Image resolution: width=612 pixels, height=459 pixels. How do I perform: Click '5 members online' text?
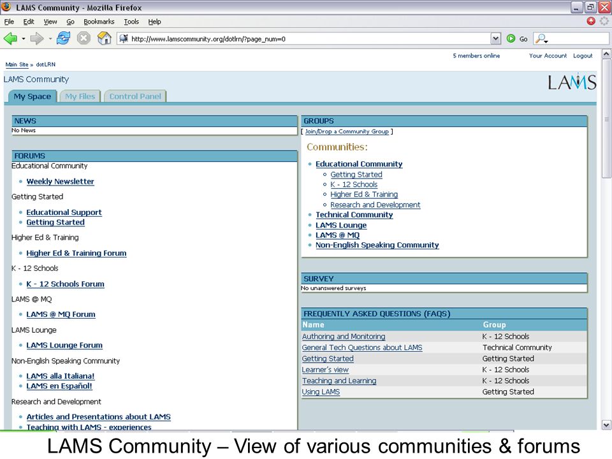[476, 56]
